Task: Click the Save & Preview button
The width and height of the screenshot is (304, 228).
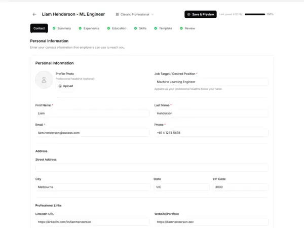Action: coord(201,14)
